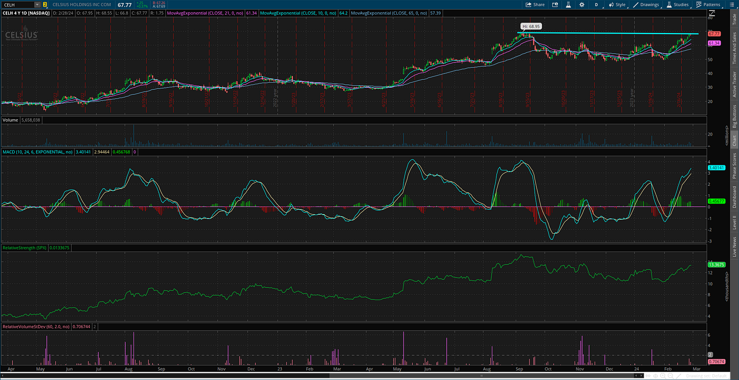
Task: Open the Studies menu
Action: pos(677,5)
